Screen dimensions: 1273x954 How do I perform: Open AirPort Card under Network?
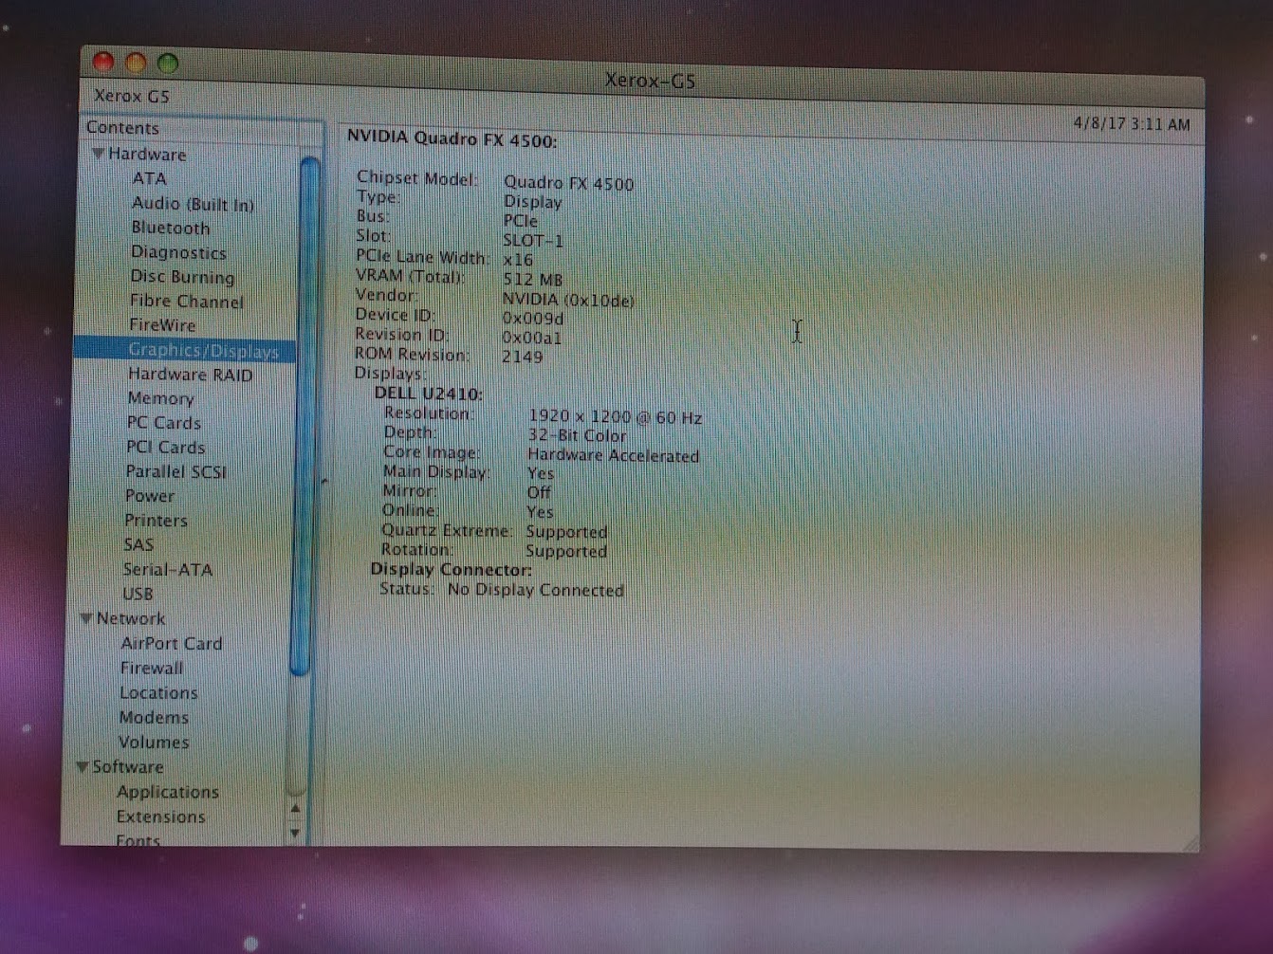point(171,643)
